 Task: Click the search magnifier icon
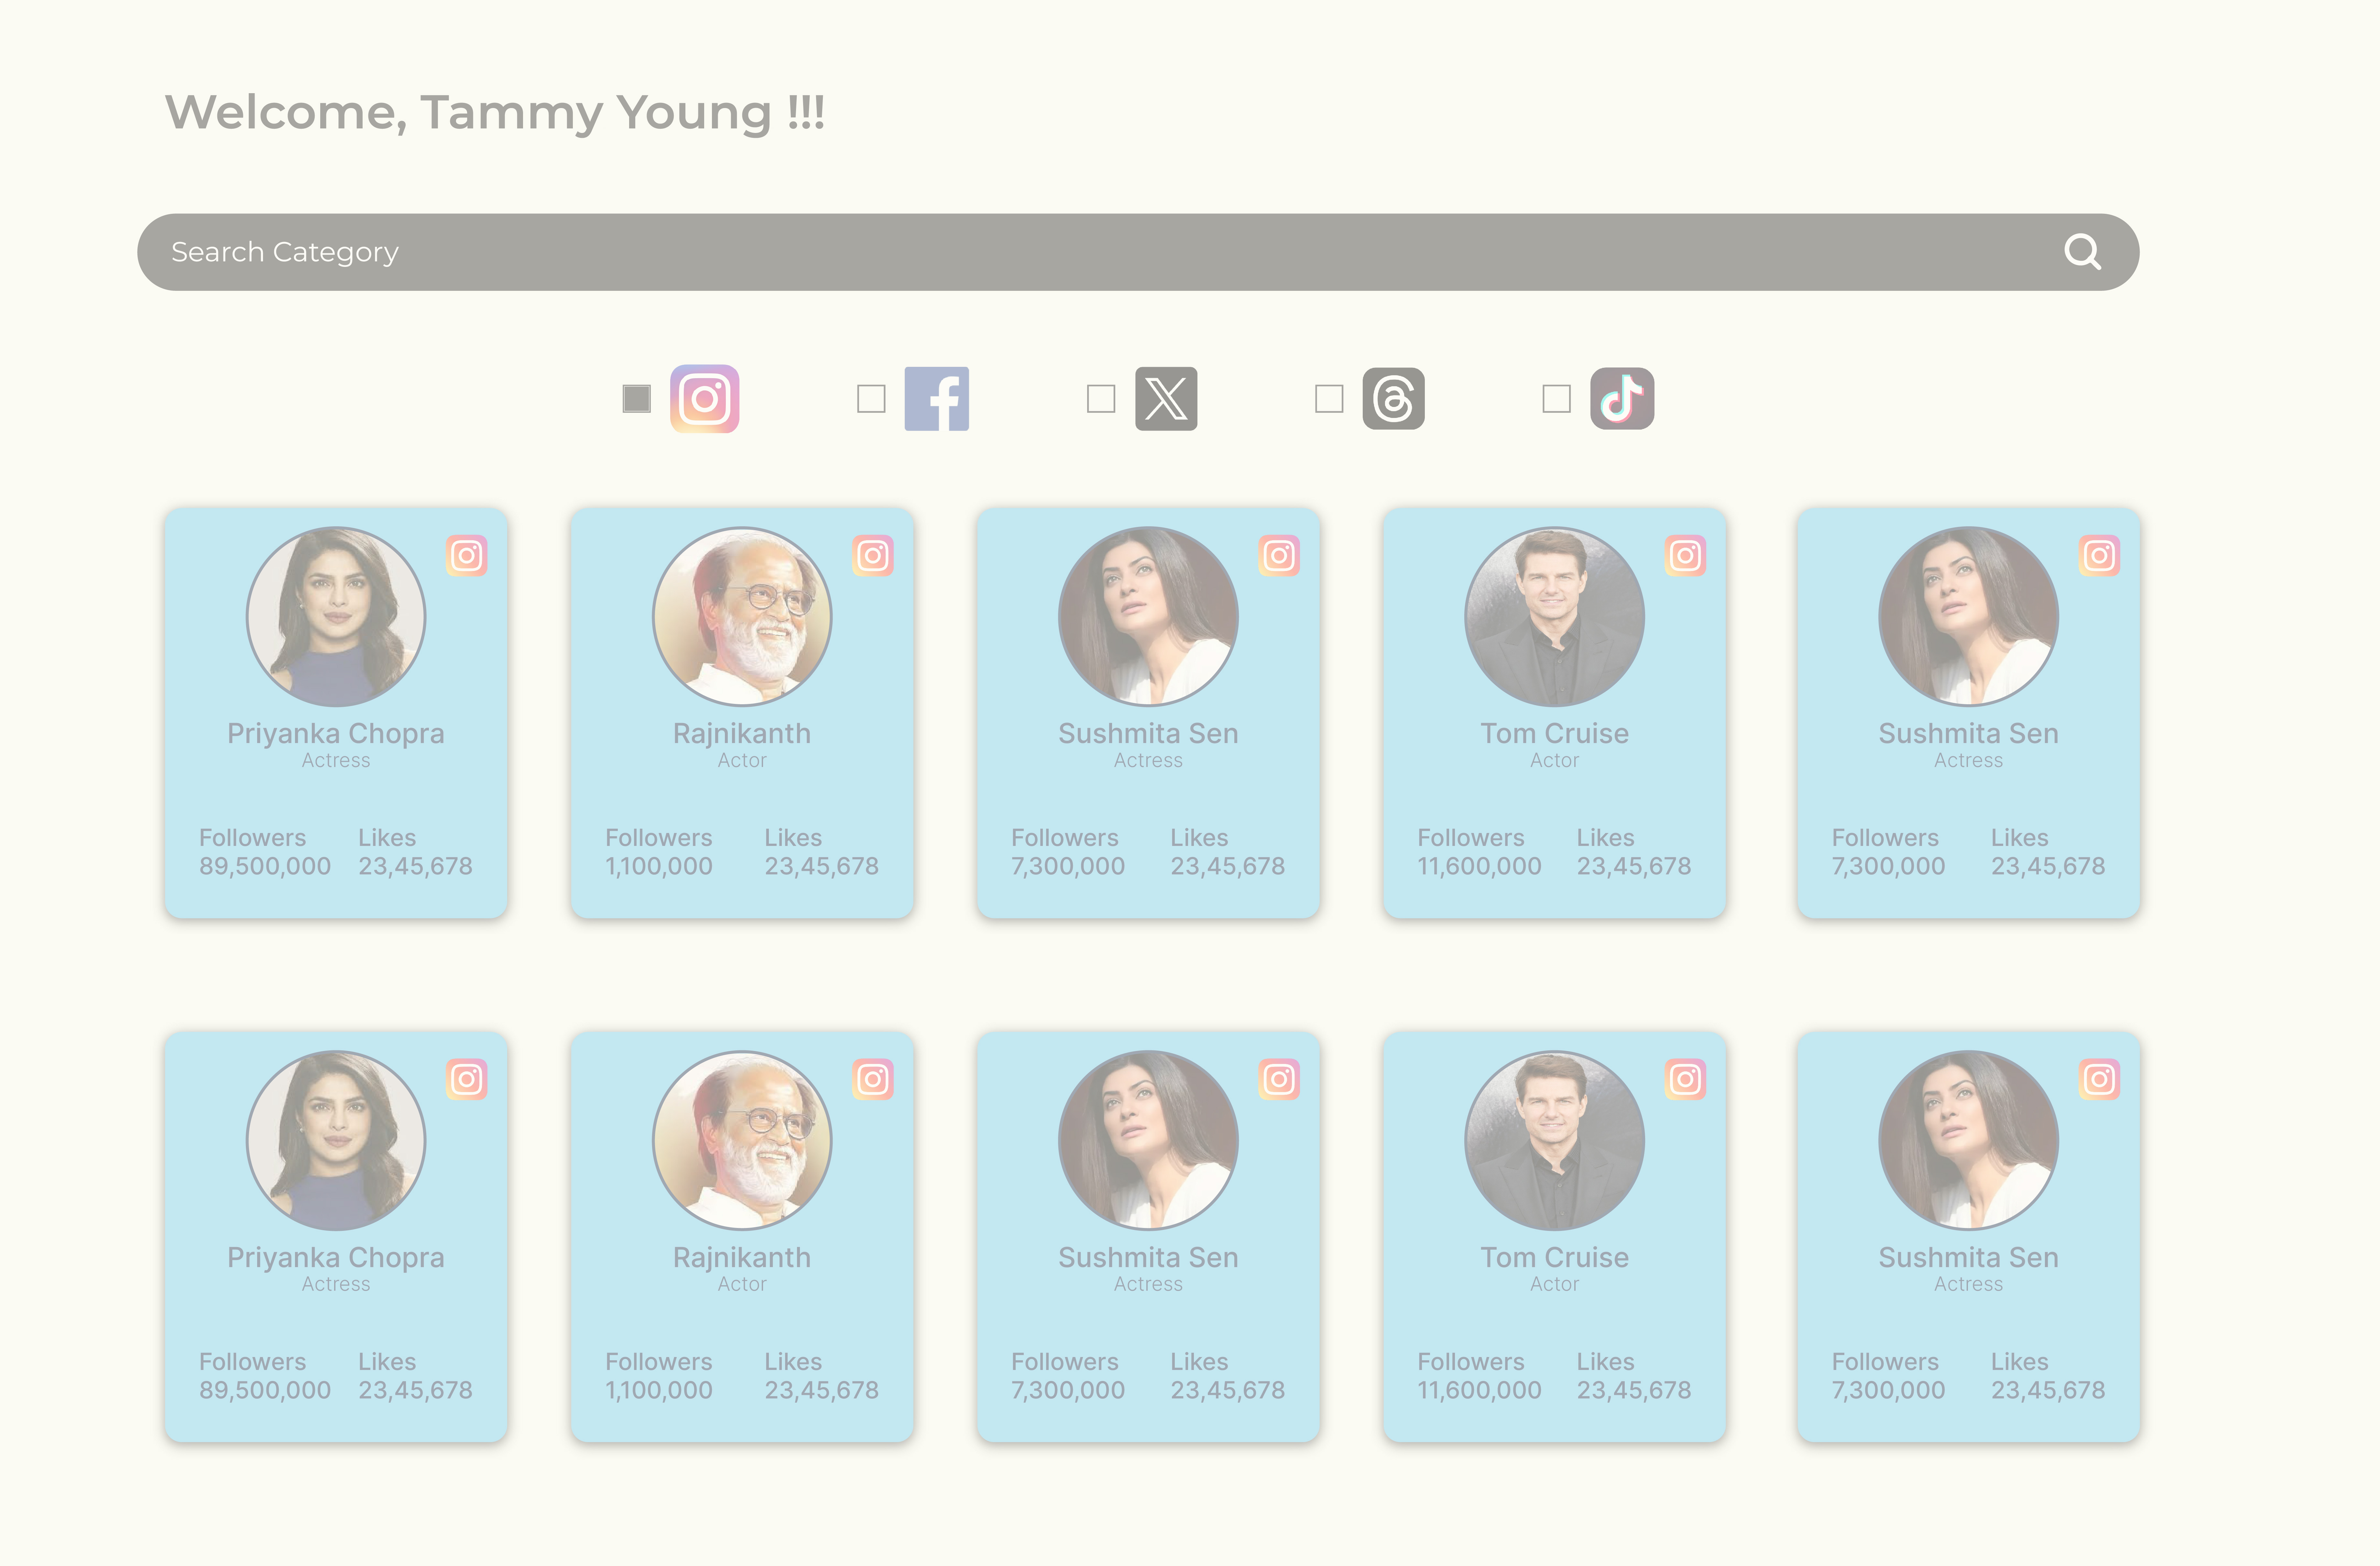[x=2082, y=252]
